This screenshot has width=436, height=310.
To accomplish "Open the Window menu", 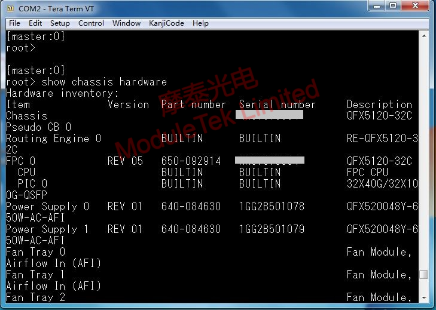I will (x=126, y=23).
